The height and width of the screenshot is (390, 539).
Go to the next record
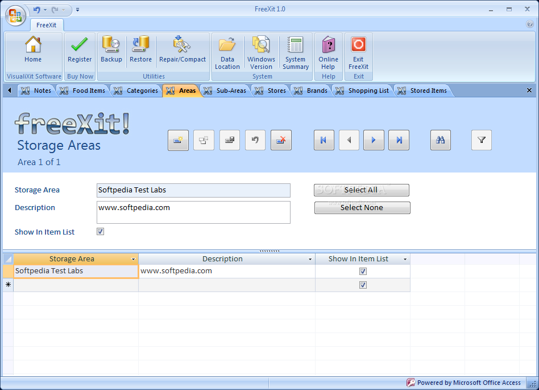(374, 140)
